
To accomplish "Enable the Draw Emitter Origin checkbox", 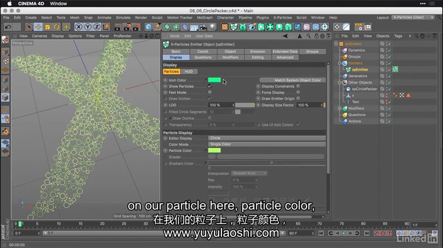I will point(298,98).
